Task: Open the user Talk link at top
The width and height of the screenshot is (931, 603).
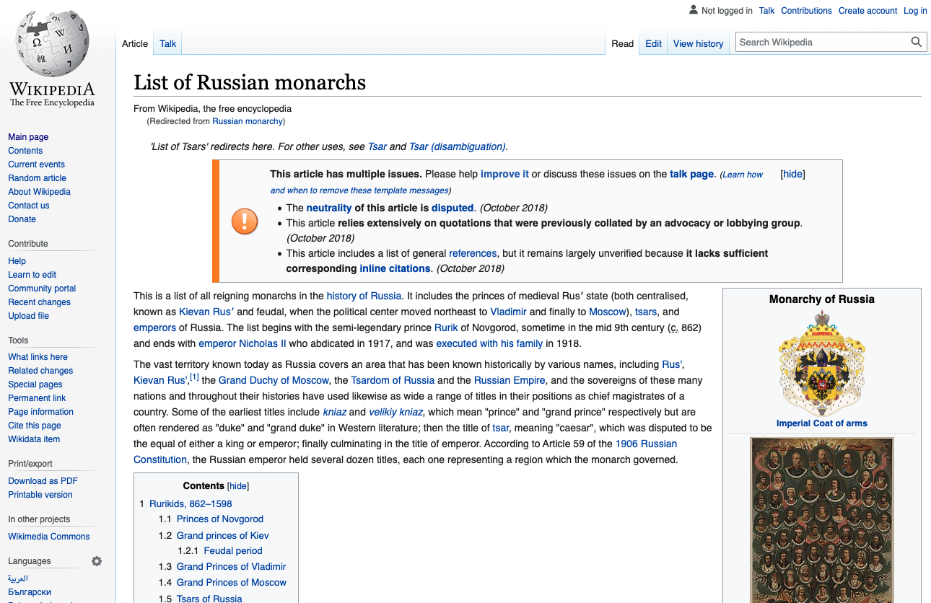Action: click(x=766, y=11)
